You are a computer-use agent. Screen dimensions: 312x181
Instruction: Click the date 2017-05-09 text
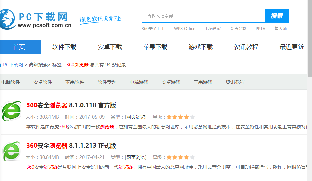pyautogui.click(x=92, y=117)
